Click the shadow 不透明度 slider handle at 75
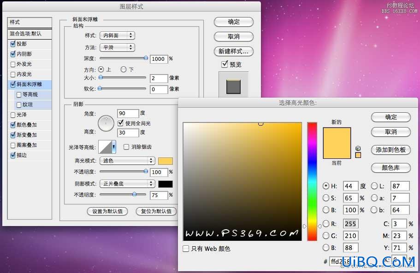 (134, 194)
